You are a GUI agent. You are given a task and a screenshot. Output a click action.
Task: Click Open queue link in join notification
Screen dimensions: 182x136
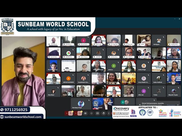coord(171,105)
